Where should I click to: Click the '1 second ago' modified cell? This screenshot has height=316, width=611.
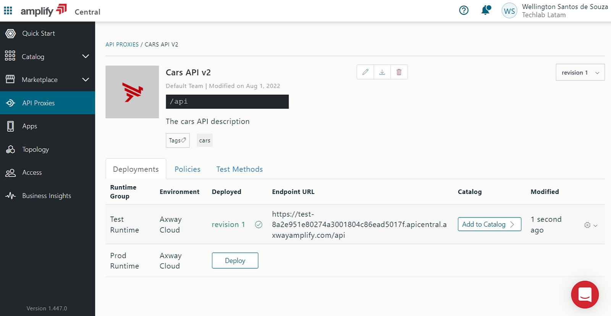[x=546, y=224]
